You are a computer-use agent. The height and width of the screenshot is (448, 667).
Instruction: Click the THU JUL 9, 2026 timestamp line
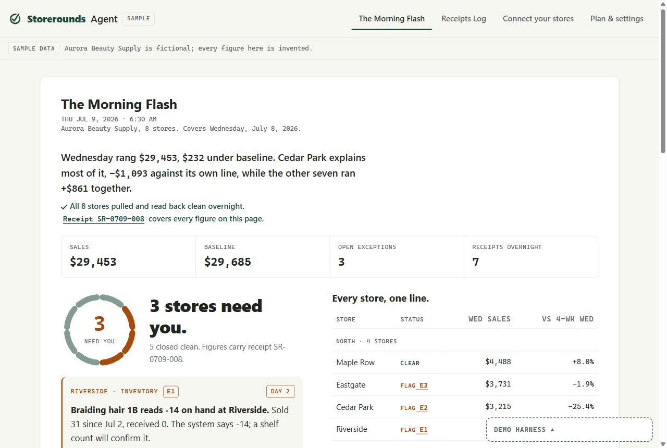pos(108,119)
